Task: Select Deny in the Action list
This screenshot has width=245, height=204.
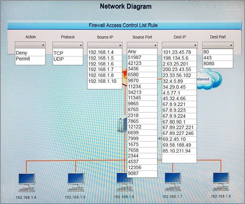Action: [x=21, y=53]
